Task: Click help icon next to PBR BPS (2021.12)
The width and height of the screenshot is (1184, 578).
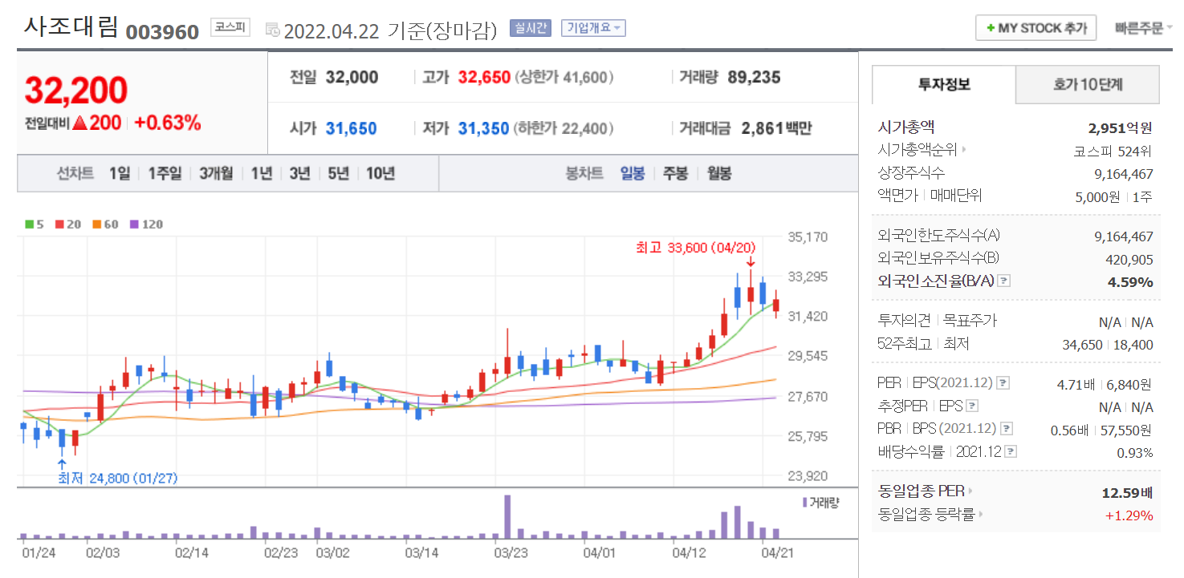Action: [1007, 429]
